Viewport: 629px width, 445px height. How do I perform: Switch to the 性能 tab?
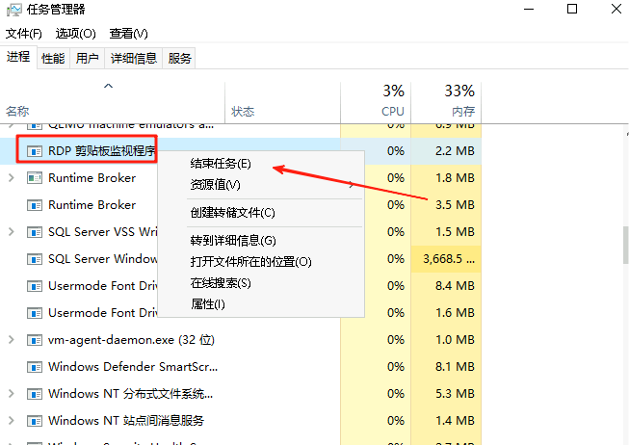53,59
